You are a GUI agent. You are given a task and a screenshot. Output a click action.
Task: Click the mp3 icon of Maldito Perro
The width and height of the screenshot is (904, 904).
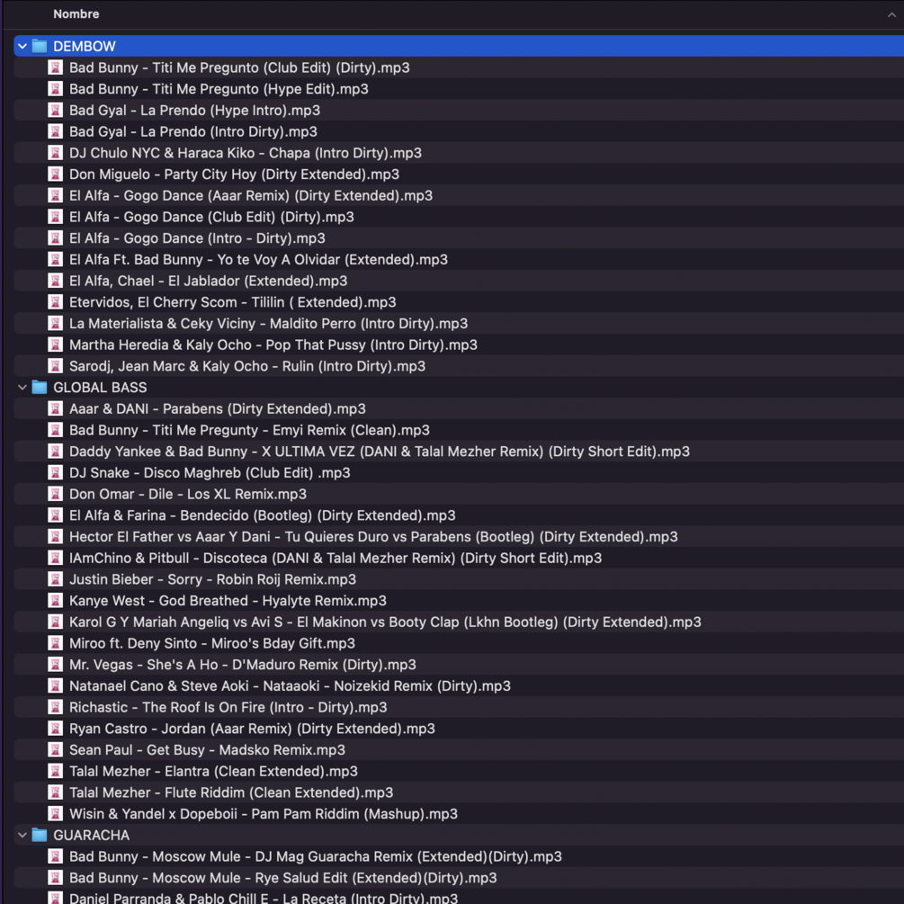point(56,324)
